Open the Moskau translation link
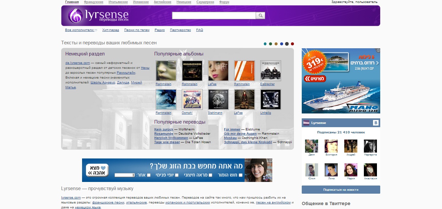This screenshot has height=209, width=442. 230,138
